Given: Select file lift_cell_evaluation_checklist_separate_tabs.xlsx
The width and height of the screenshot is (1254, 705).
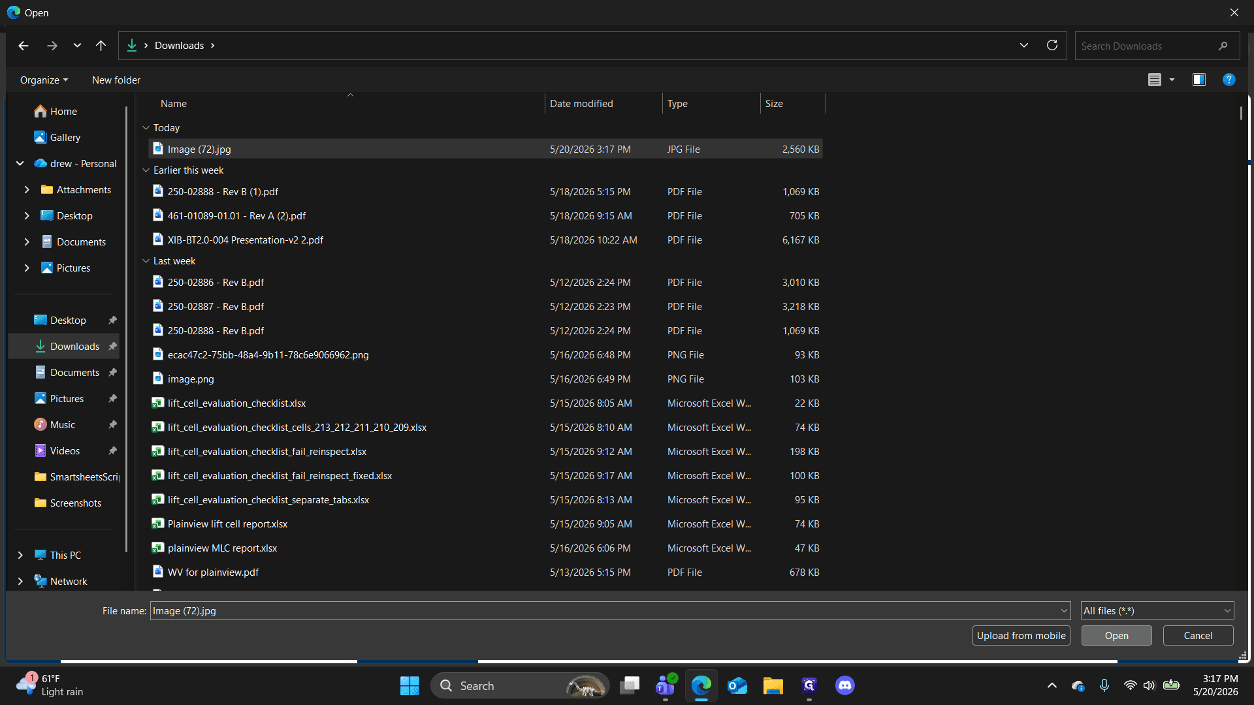Looking at the screenshot, I should point(486,500).
